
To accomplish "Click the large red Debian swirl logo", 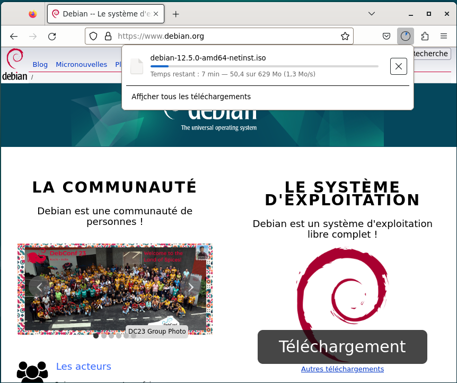I will (x=342, y=289).
